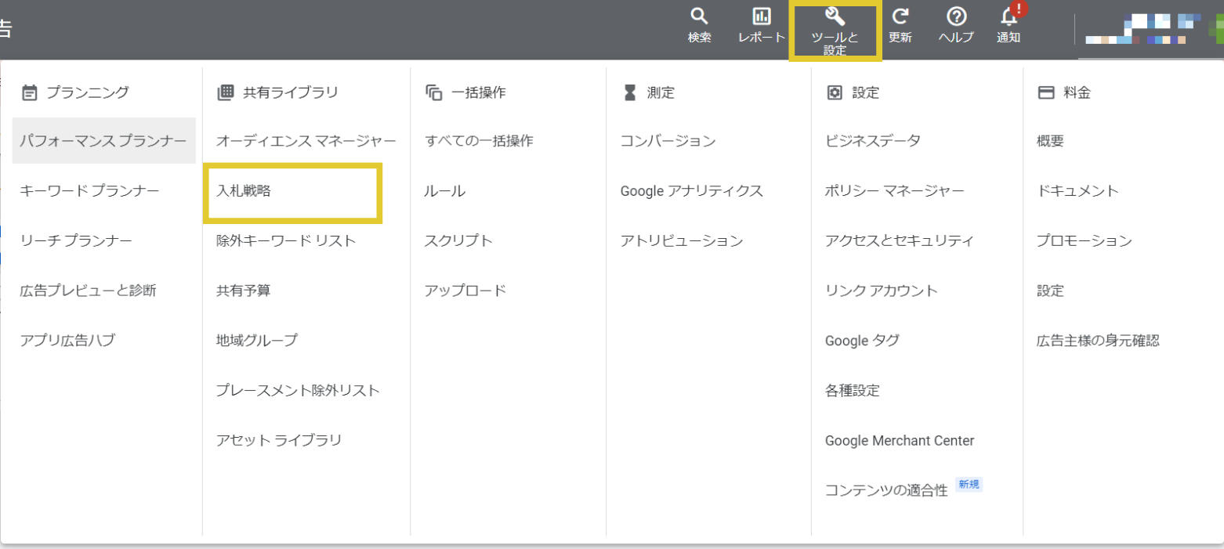Click the red notification alert badge

(x=1019, y=9)
